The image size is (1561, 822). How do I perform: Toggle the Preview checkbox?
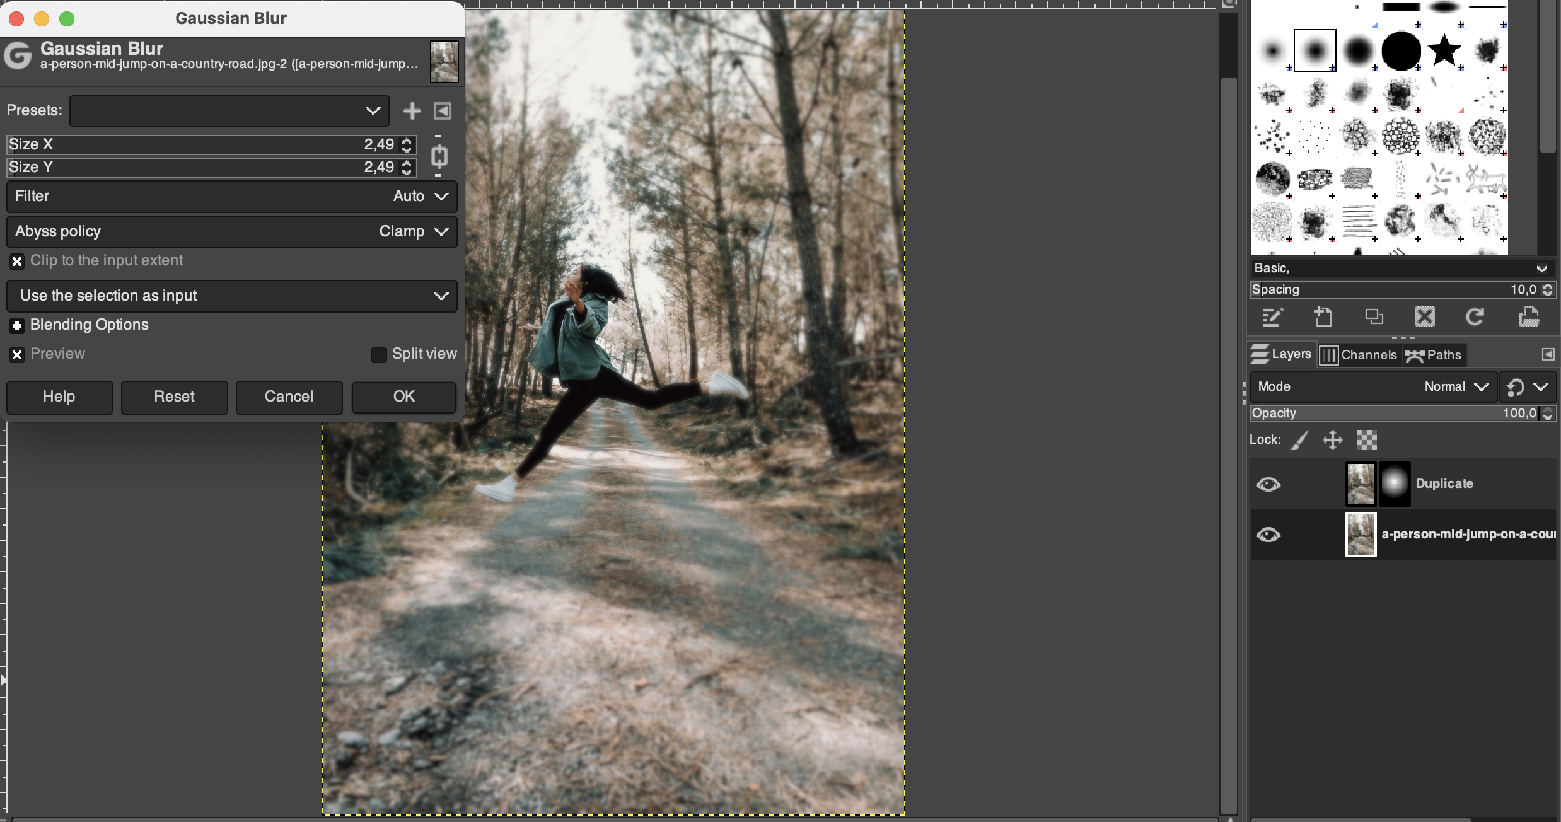[17, 354]
